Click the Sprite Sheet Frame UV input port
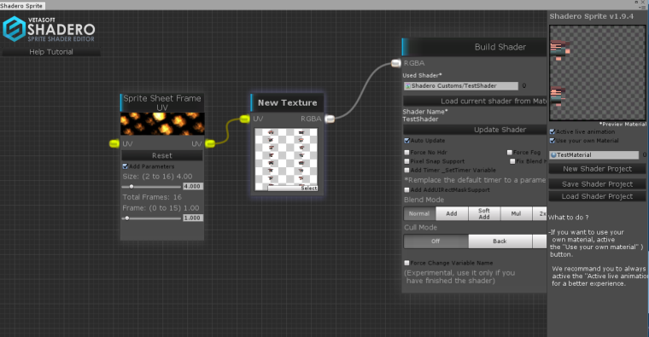 114,143
